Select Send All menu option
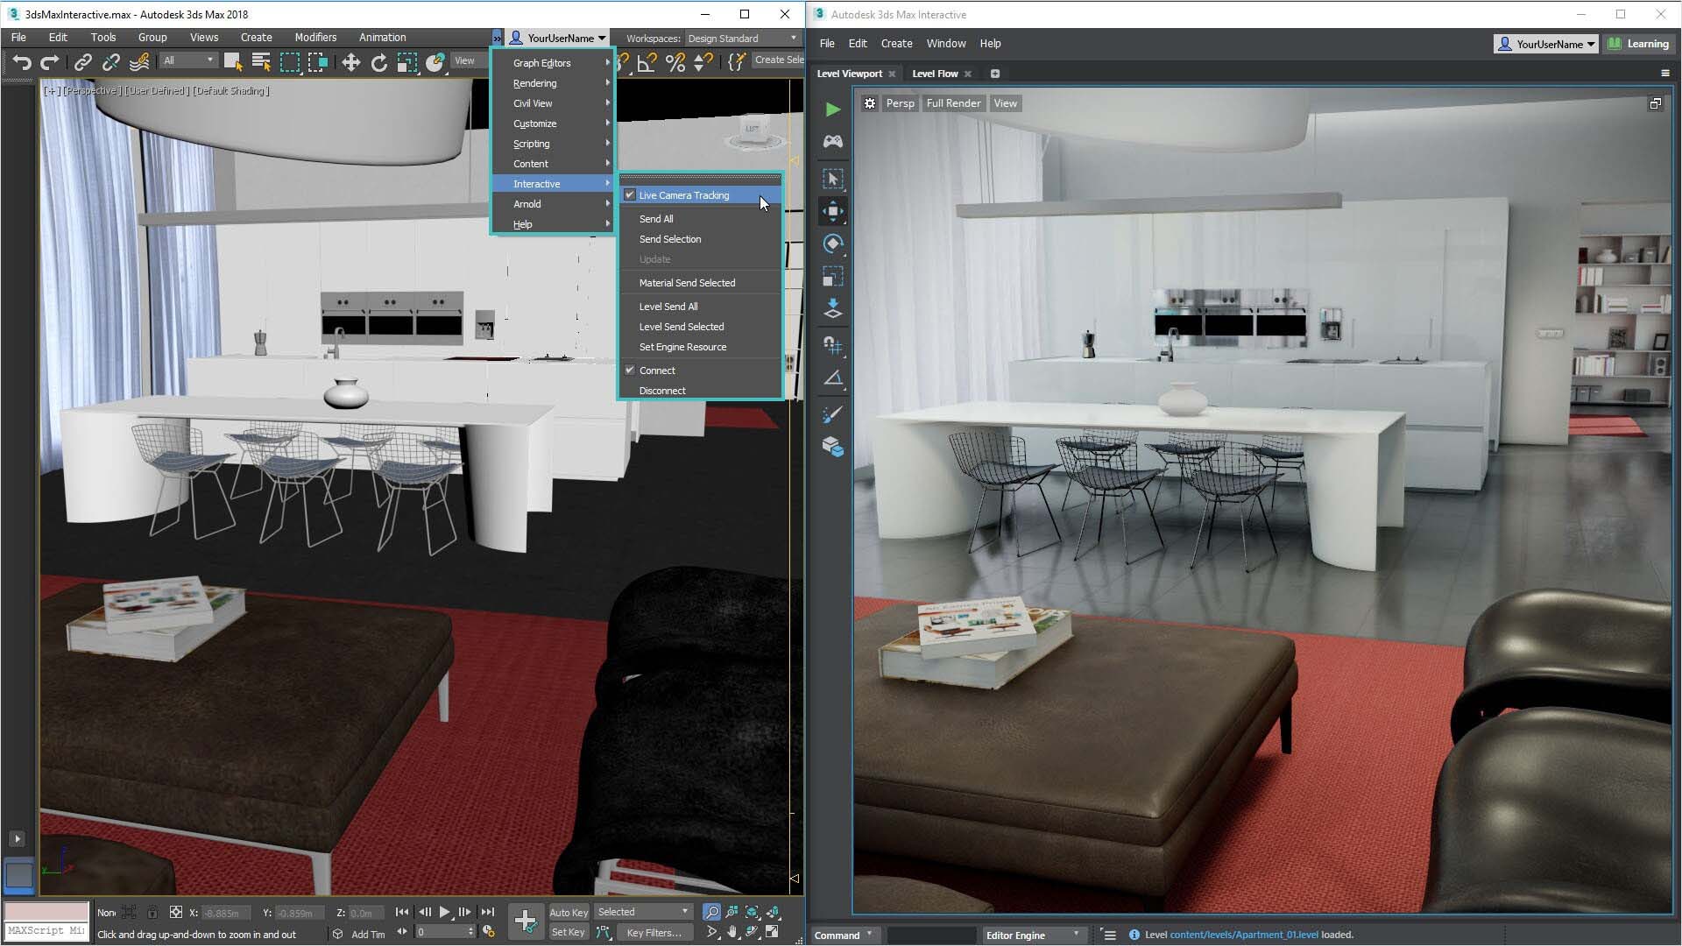1682x946 pixels. (x=655, y=218)
